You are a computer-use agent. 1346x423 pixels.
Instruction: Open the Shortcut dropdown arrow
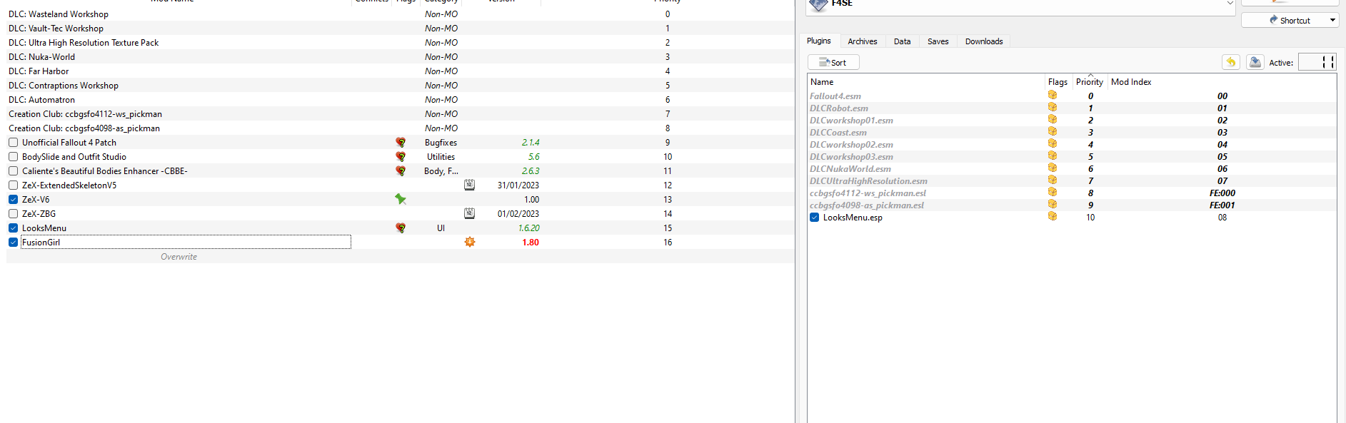pyautogui.click(x=1332, y=21)
